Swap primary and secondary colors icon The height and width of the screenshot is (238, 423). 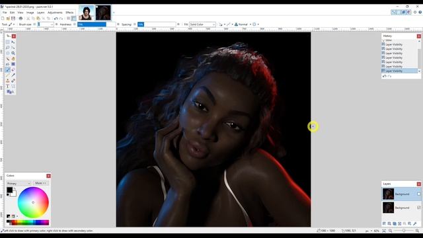point(15,188)
